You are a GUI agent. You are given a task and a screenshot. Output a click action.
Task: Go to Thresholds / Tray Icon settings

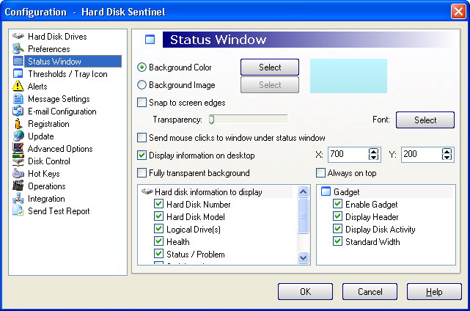tap(67, 74)
